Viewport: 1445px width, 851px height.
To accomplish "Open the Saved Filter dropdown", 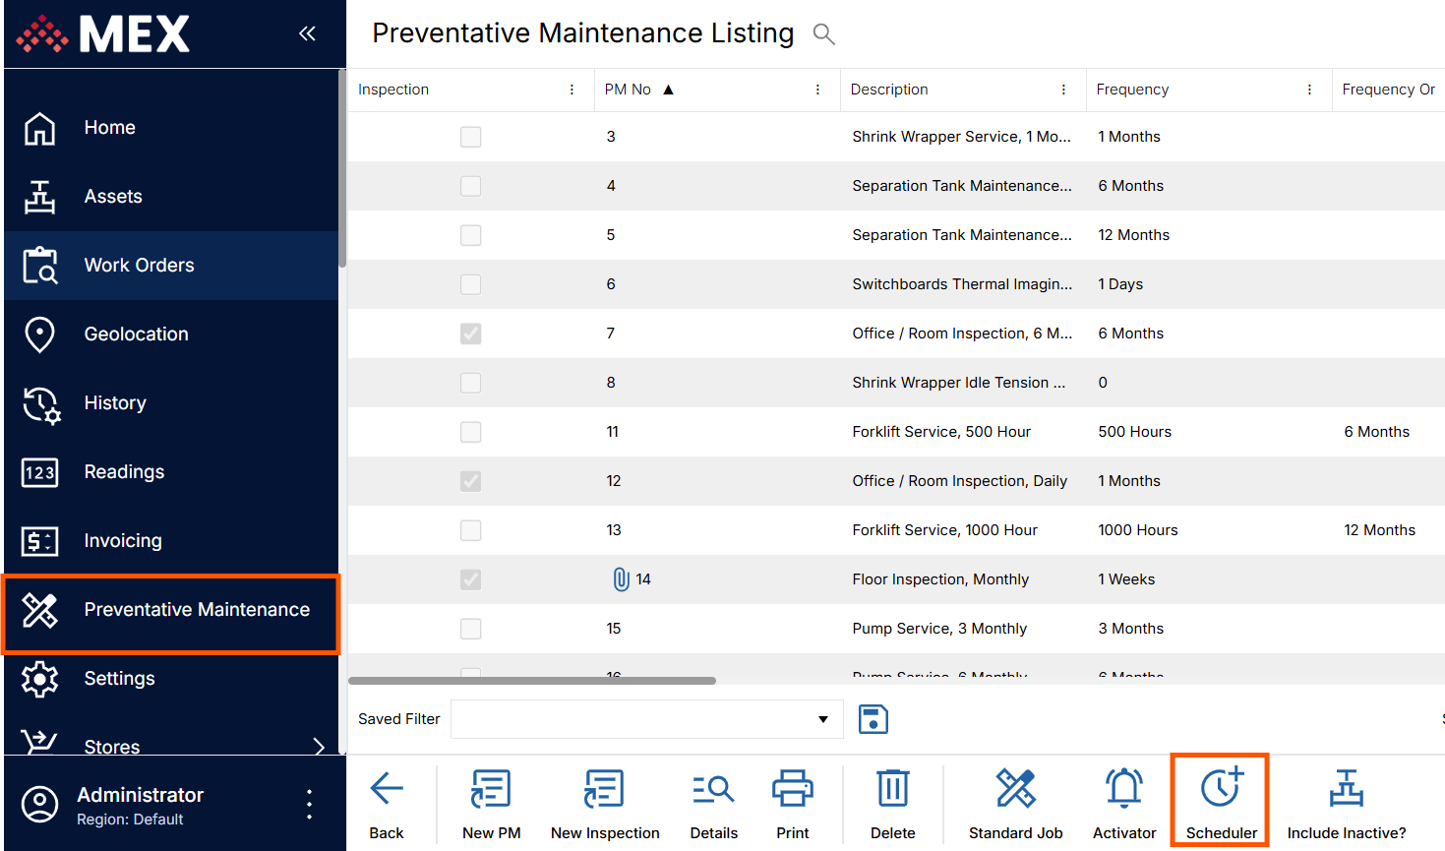I will click(822, 719).
